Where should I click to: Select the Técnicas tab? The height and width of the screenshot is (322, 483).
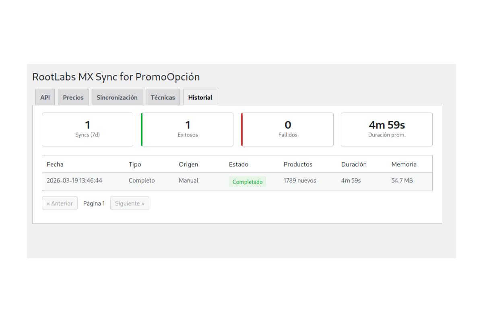point(163,97)
